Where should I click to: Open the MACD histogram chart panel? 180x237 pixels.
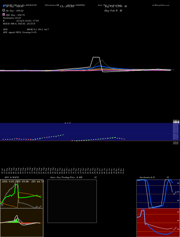click(x=22, y=223)
